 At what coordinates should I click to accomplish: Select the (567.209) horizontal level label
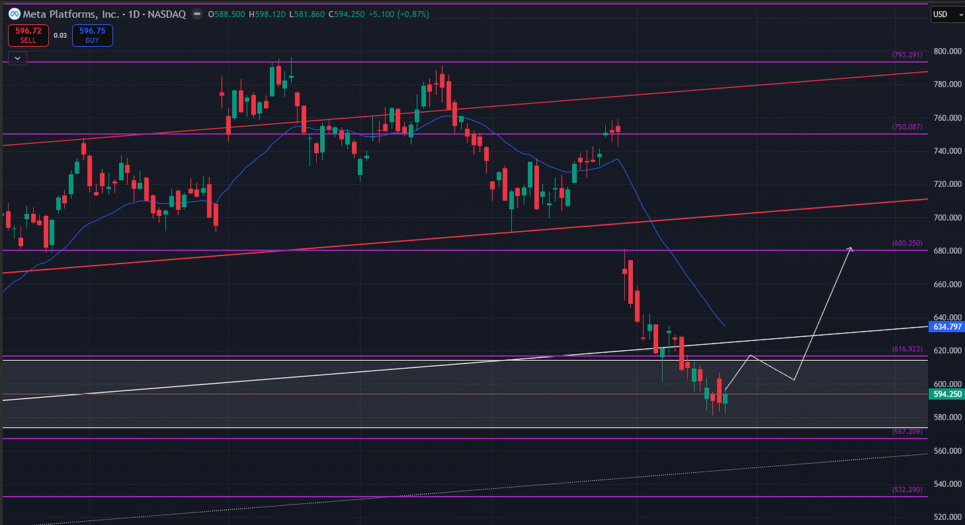pos(907,431)
